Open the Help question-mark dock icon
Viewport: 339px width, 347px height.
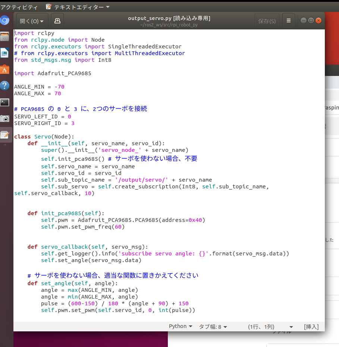point(4,86)
